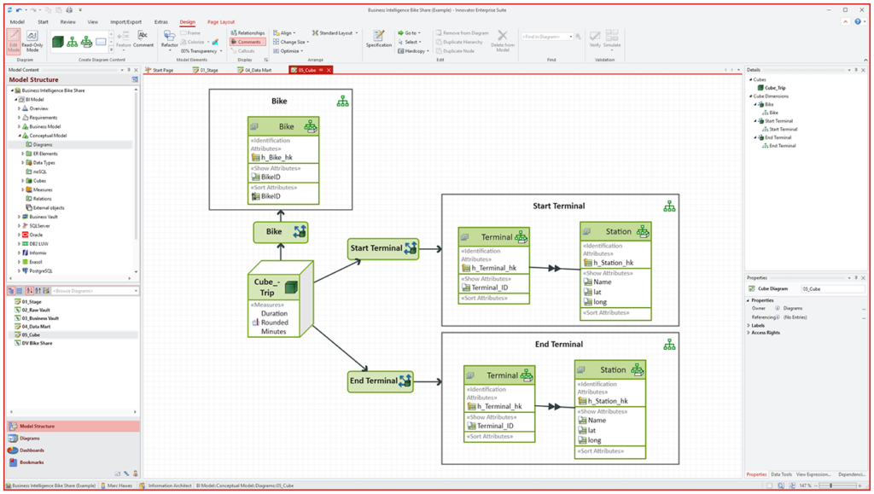Open the Bookmarks navigation pane

click(x=32, y=462)
